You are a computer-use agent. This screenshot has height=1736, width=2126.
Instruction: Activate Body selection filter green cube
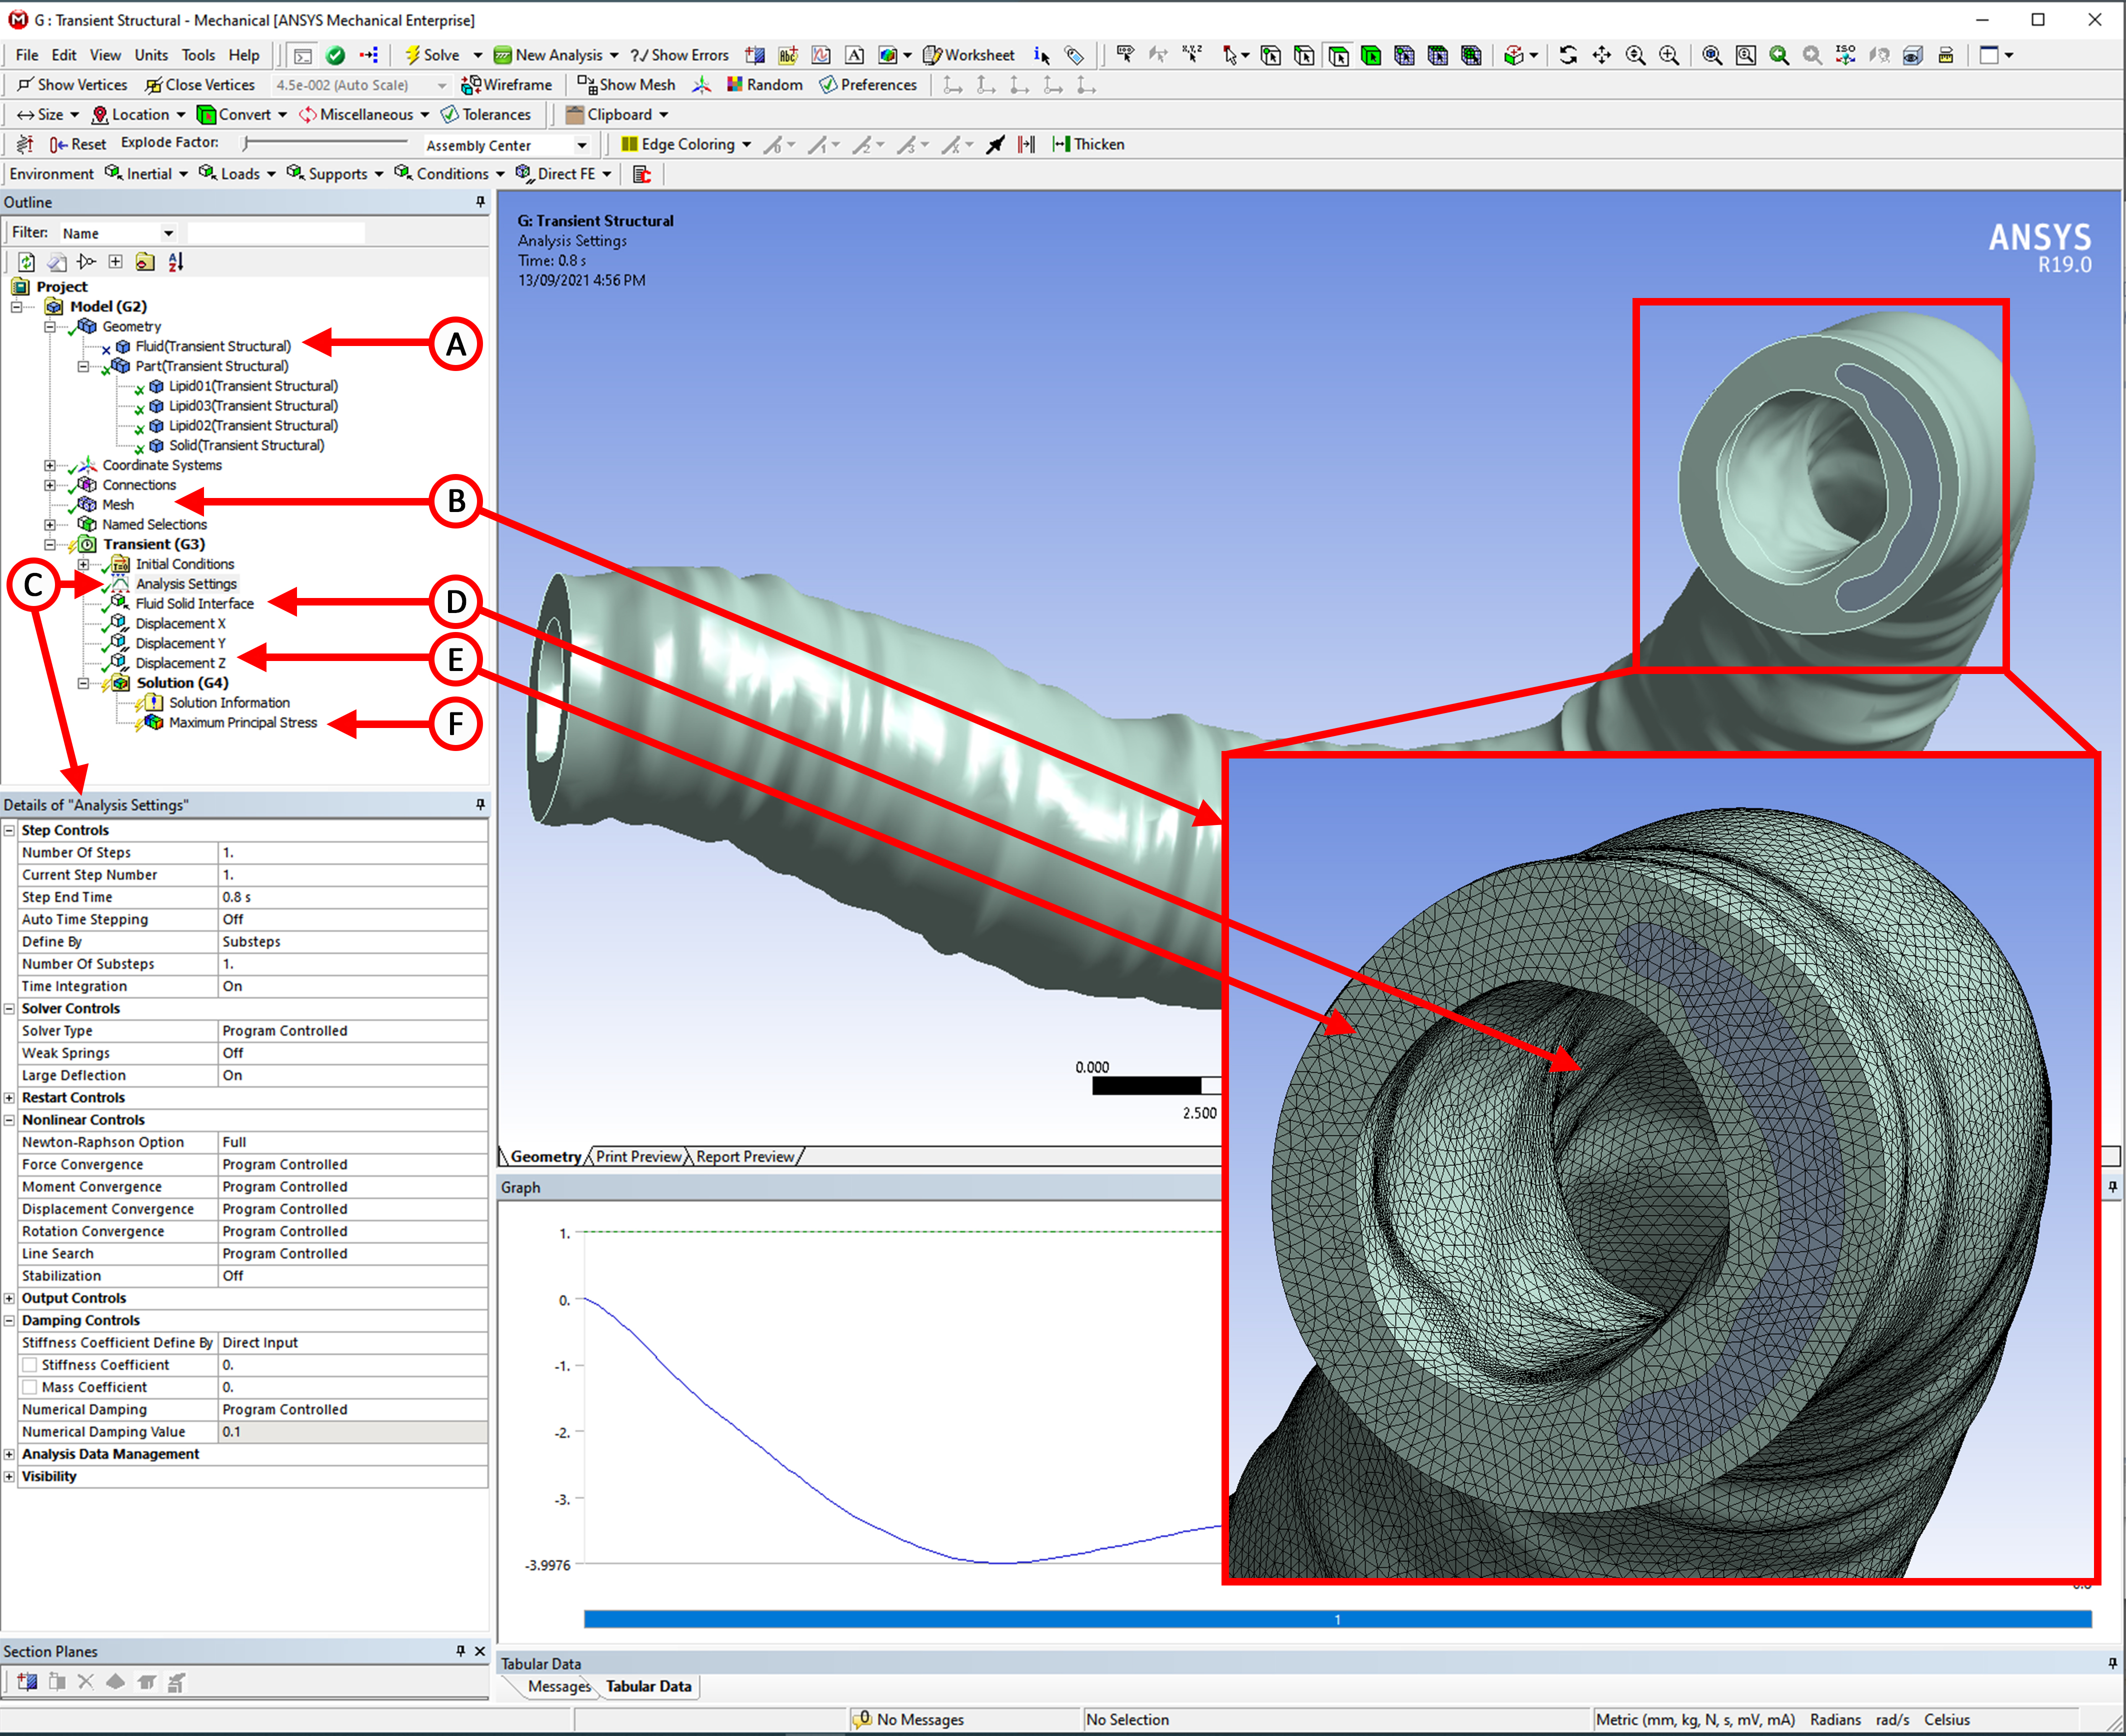[x=1371, y=55]
